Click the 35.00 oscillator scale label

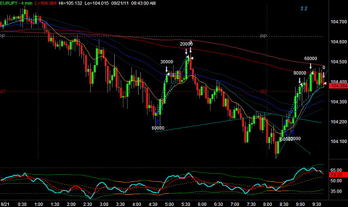[336, 191]
